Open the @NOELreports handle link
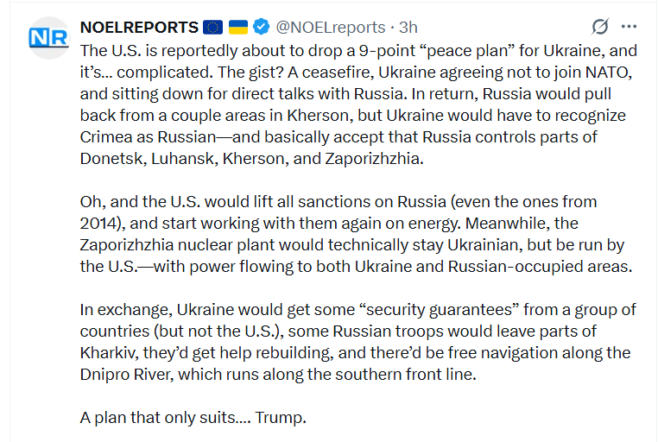The height and width of the screenshot is (442, 658). click(330, 28)
